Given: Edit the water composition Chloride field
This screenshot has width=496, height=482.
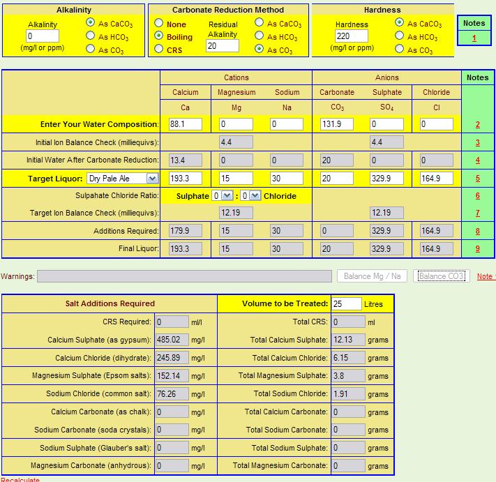Looking at the screenshot, I should [x=437, y=124].
